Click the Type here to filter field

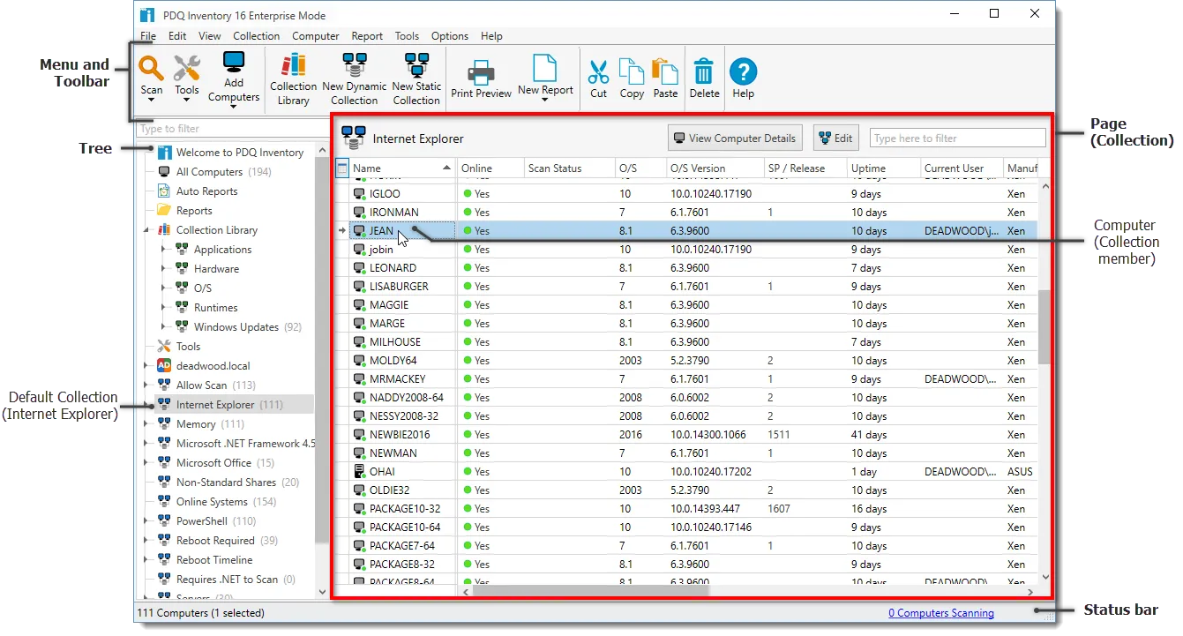click(956, 138)
